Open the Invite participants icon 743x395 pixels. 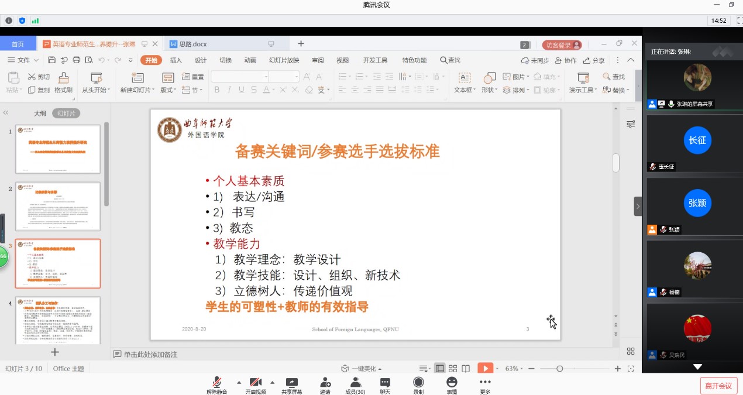click(x=325, y=383)
